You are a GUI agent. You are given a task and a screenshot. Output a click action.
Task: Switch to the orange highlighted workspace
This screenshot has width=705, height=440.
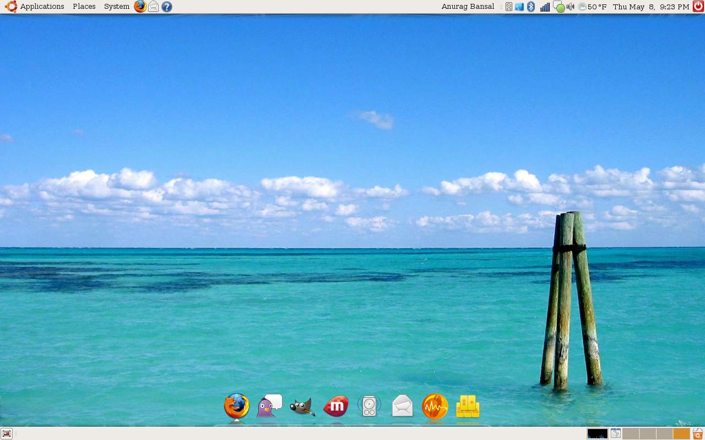point(681,433)
